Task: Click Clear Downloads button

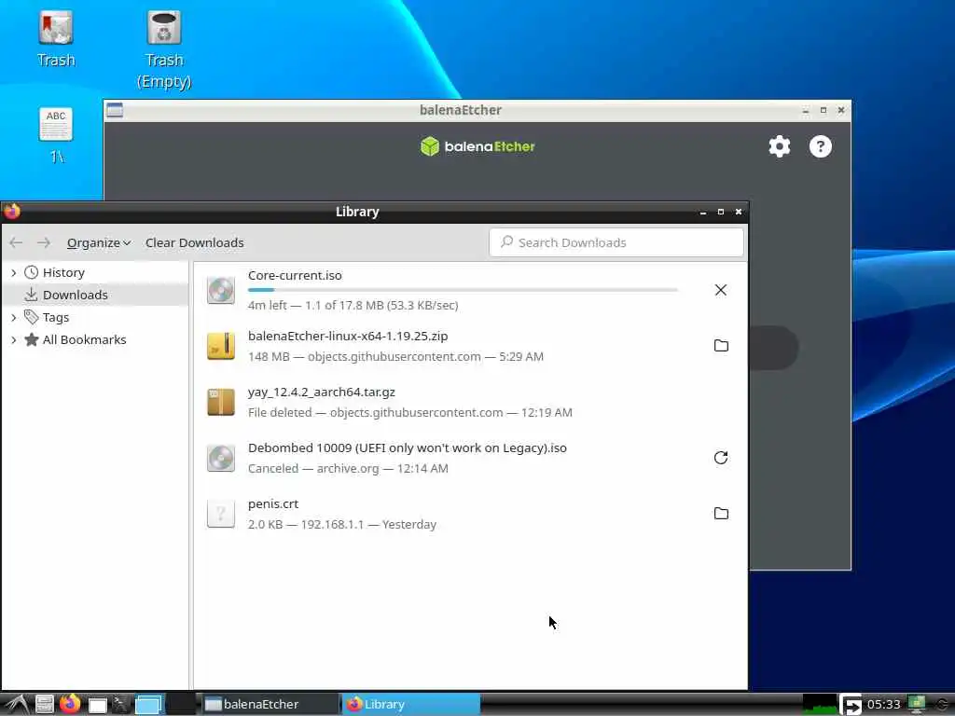Action: [x=194, y=242]
